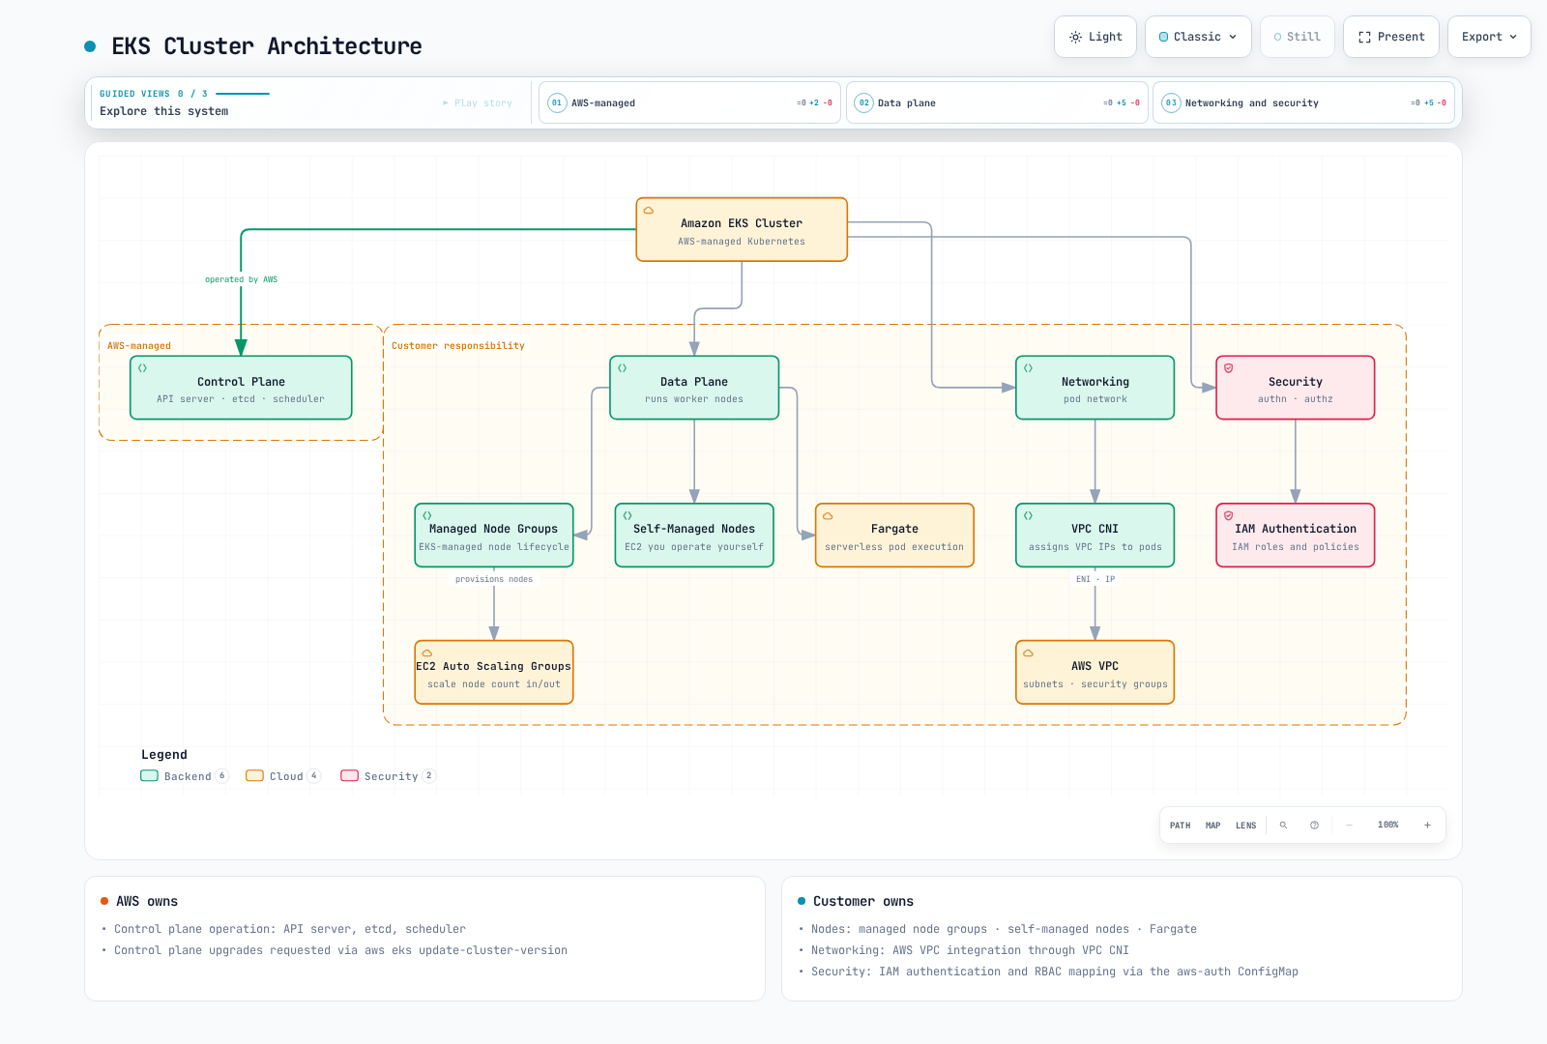Activate PATH mode in canvas toolbar
This screenshot has height=1044, width=1547.
coord(1181,826)
